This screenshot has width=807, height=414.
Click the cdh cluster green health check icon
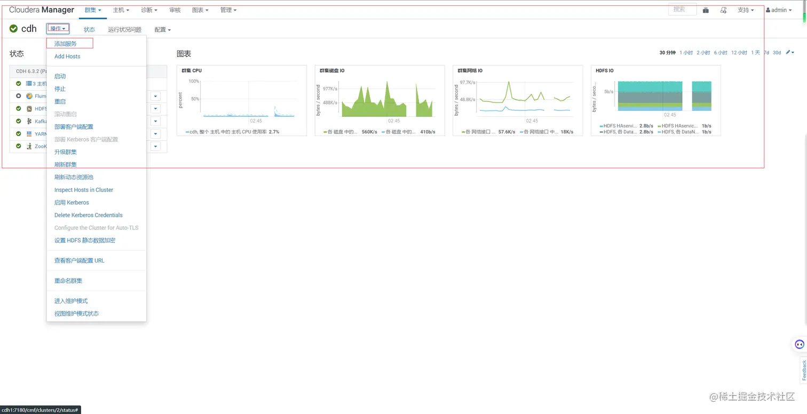tap(13, 29)
